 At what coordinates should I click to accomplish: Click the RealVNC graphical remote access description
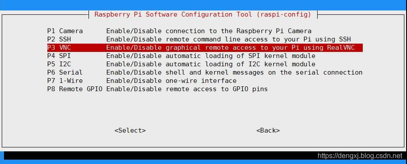point(230,48)
